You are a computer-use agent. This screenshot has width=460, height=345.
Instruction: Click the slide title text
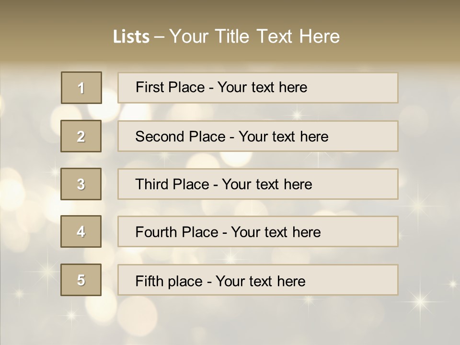[226, 36]
